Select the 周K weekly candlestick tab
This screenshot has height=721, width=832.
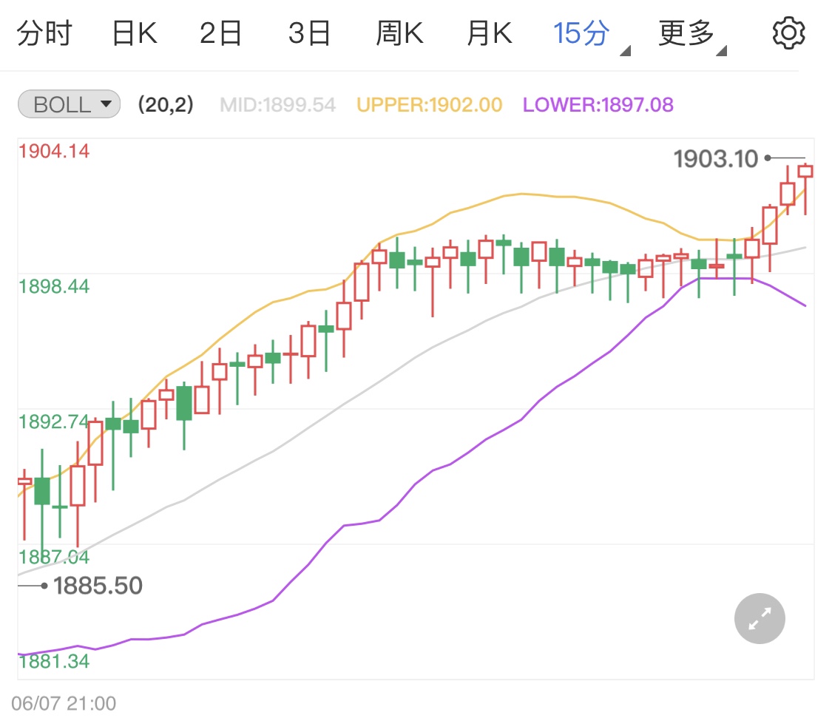click(x=399, y=33)
